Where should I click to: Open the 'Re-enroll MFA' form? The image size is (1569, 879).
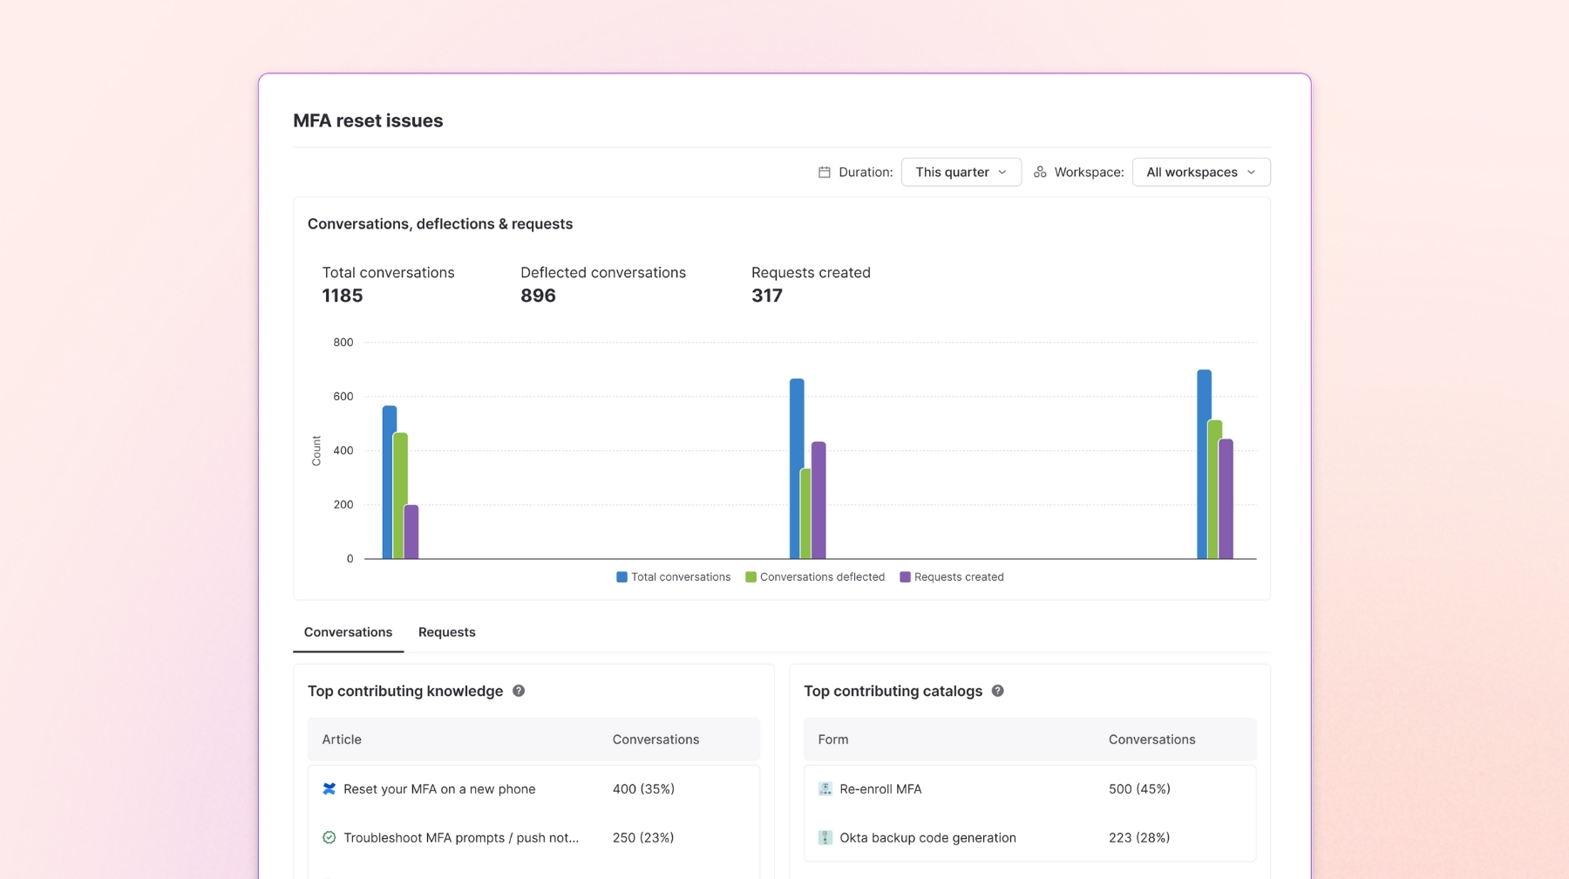880,788
